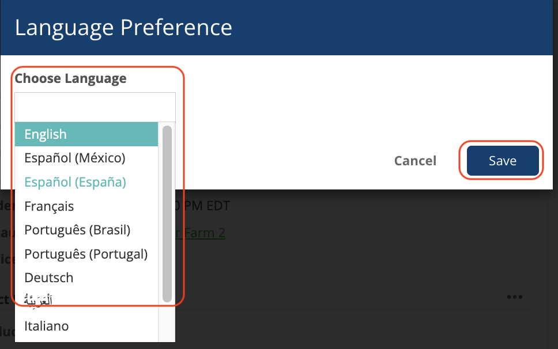Open the three-dot more options icon
This screenshot has width=558, height=349.
pyautogui.click(x=515, y=297)
